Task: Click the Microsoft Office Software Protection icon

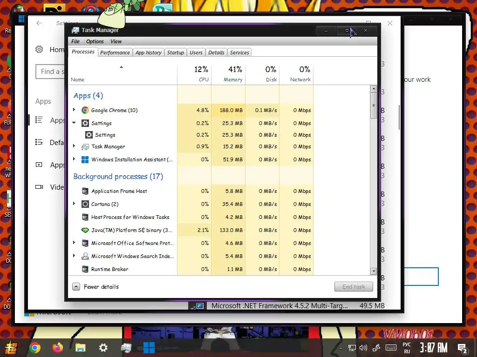Action: tap(85, 243)
